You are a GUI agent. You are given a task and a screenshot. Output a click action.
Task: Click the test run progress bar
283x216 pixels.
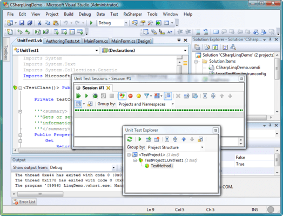pyautogui.click(x=159, y=110)
